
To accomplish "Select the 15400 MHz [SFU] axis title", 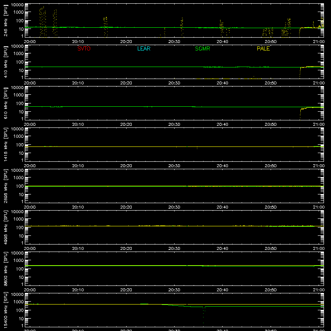I will (x=5, y=310).
